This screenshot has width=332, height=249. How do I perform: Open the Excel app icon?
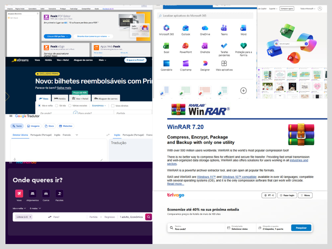[166, 46]
